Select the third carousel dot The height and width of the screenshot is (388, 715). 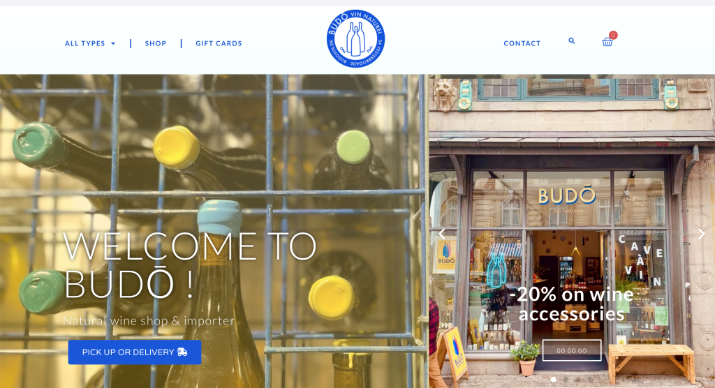tap(578, 380)
